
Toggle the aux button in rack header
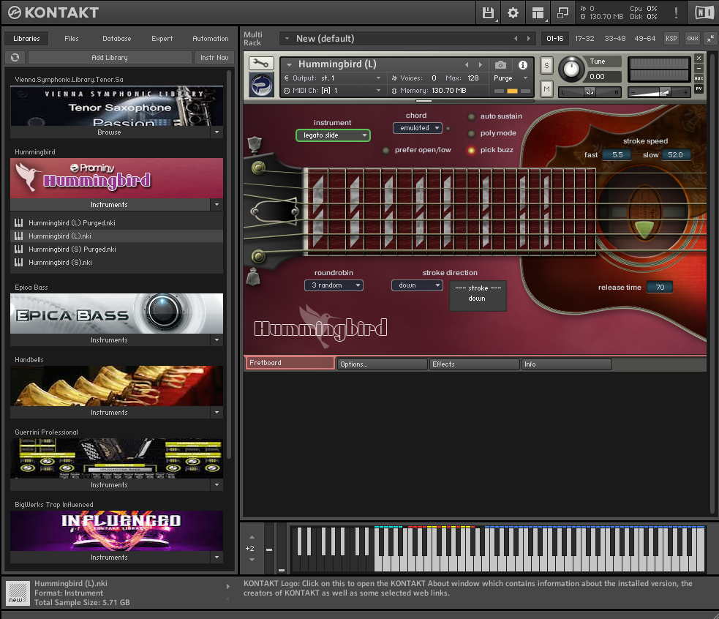[x=693, y=39]
